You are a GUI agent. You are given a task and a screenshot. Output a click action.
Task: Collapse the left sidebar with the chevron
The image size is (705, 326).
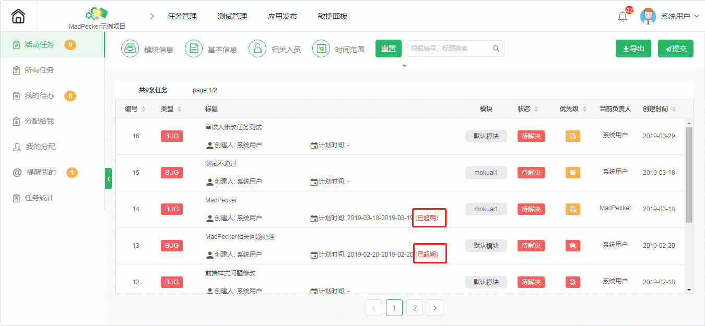click(108, 178)
